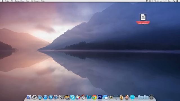This screenshot has height=101, width=180.
Task: Open the phone app icon in Dock
Action: (127, 97)
